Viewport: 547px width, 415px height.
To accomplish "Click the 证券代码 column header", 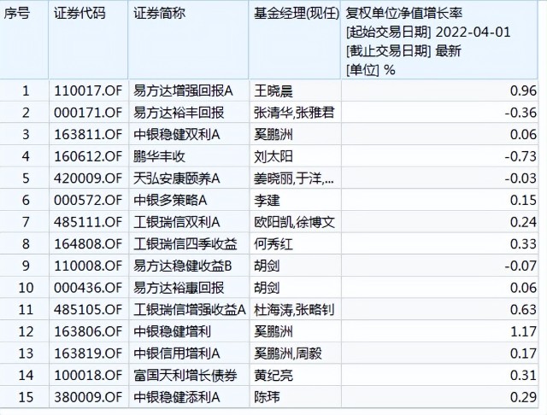I will click(79, 14).
